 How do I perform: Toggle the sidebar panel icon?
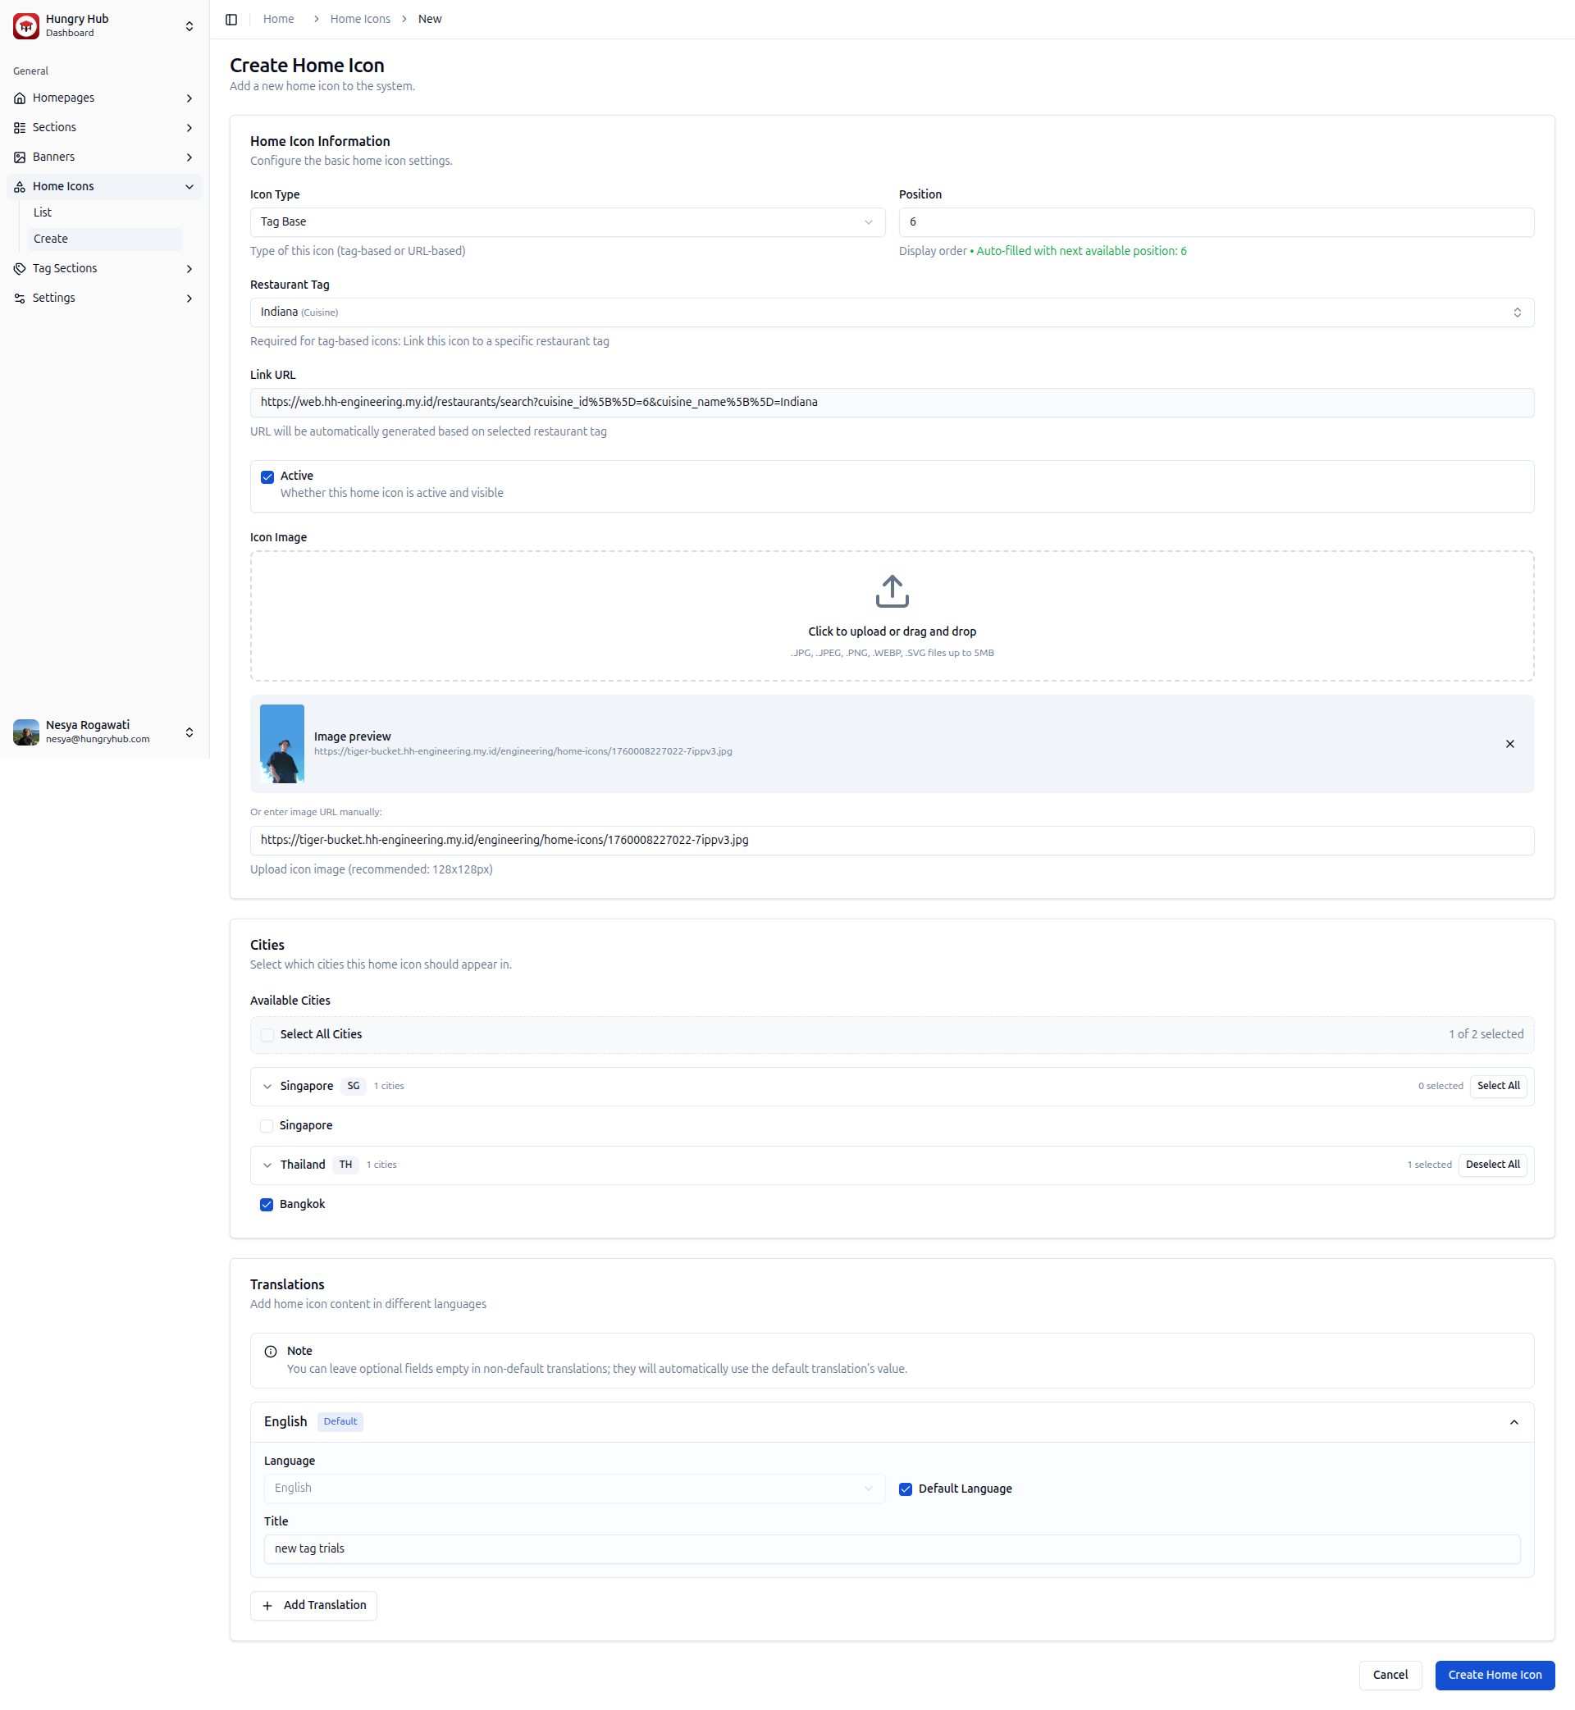click(231, 20)
